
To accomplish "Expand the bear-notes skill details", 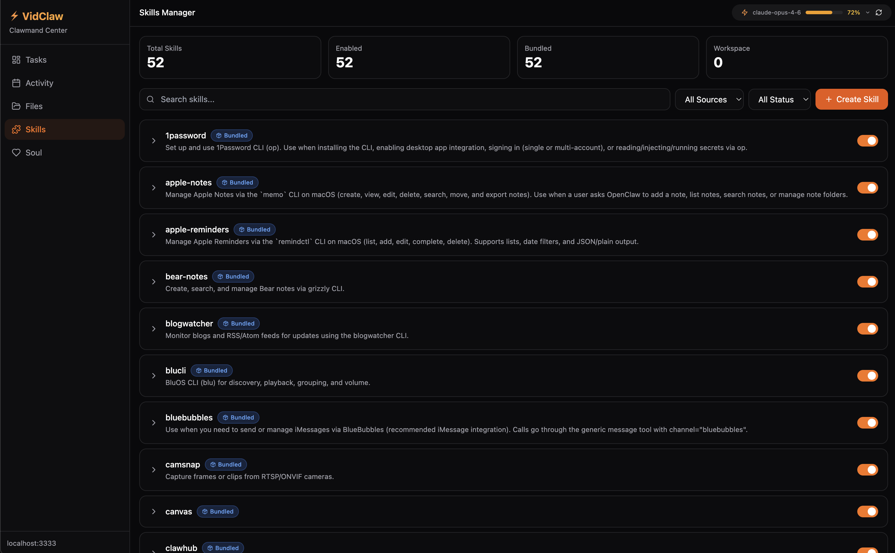I will tap(154, 282).
